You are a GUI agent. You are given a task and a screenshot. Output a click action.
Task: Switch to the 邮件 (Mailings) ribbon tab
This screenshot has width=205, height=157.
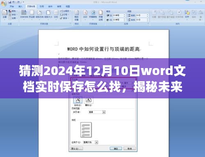click(x=50, y=7)
